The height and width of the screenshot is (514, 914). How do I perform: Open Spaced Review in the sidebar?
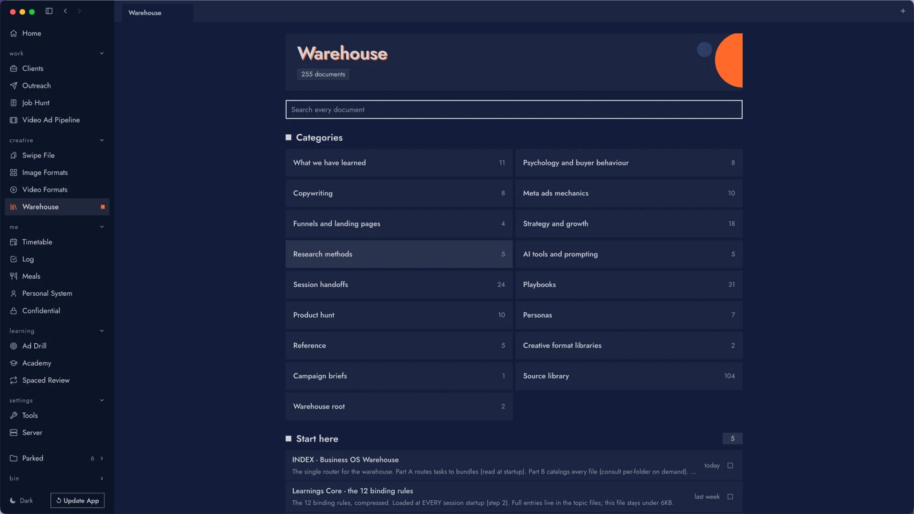click(x=57, y=380)
